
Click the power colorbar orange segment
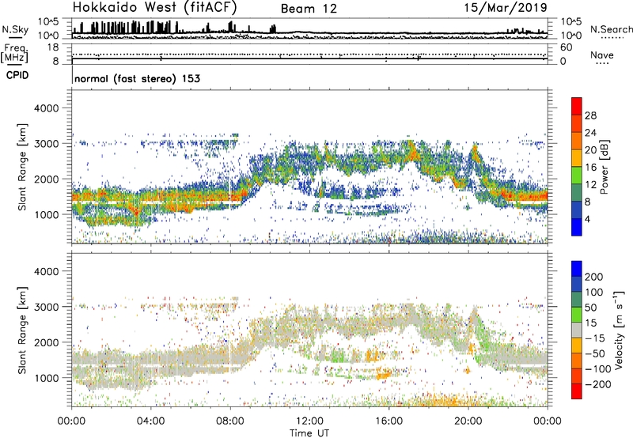coord(577,141)
